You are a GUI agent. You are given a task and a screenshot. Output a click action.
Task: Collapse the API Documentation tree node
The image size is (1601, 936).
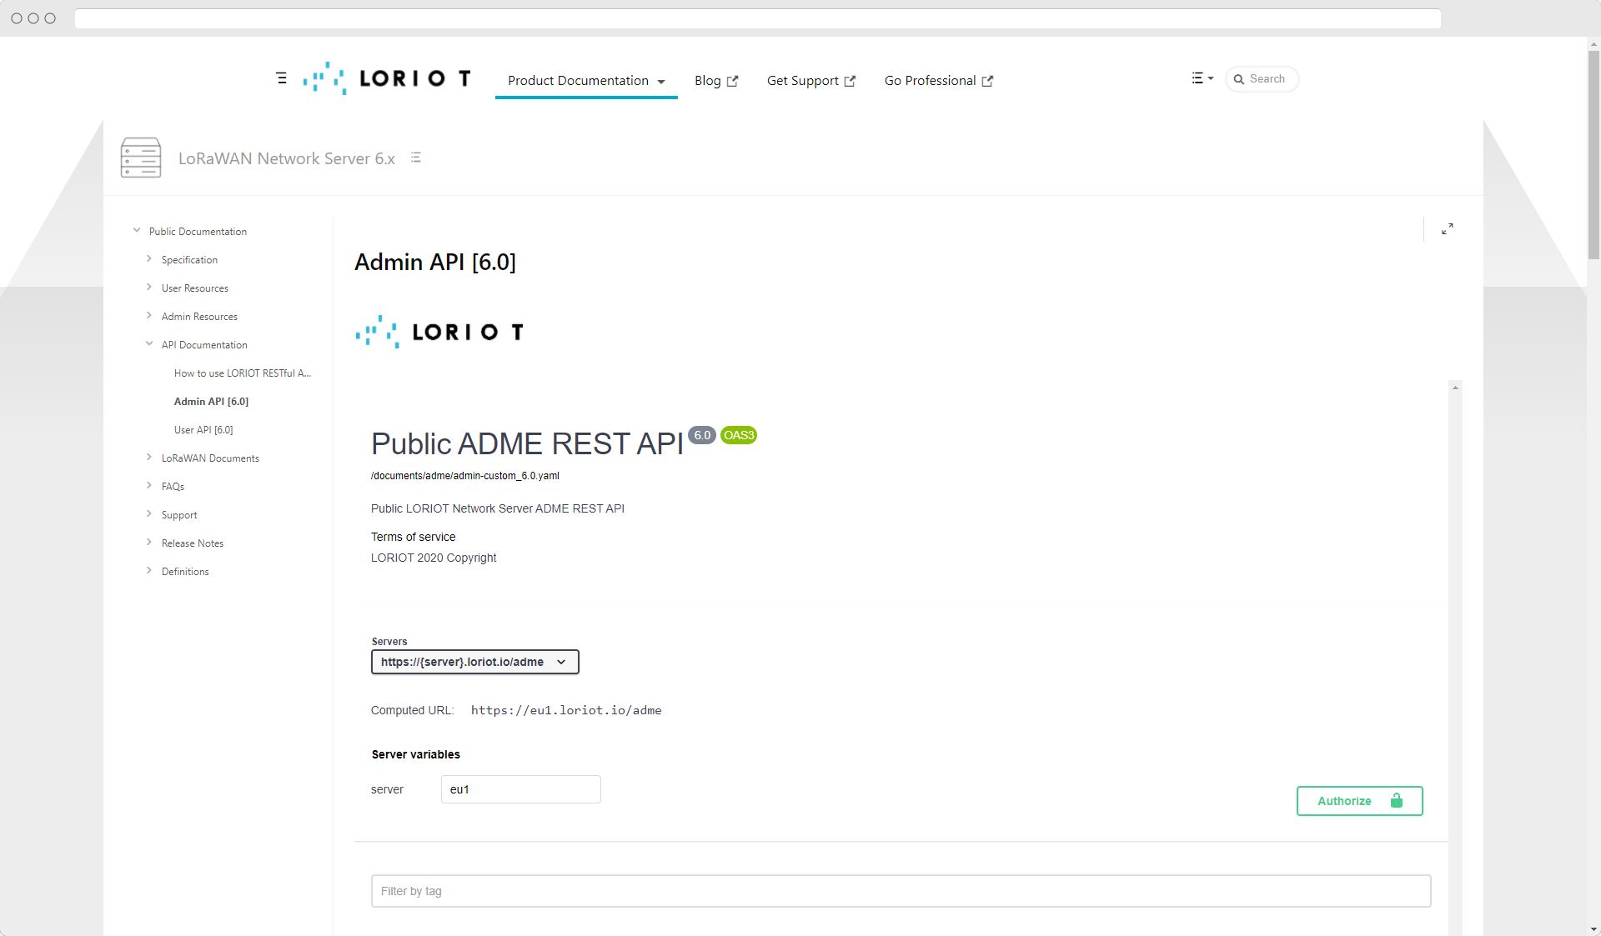coord(149,344)
